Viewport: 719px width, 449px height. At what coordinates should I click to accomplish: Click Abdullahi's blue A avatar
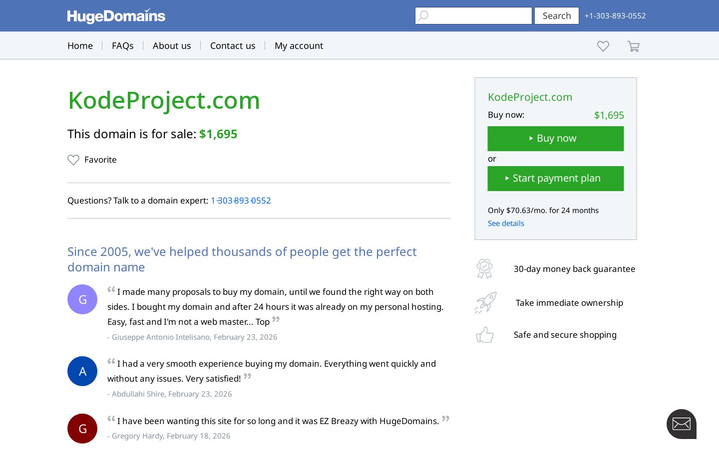(82, 371)
